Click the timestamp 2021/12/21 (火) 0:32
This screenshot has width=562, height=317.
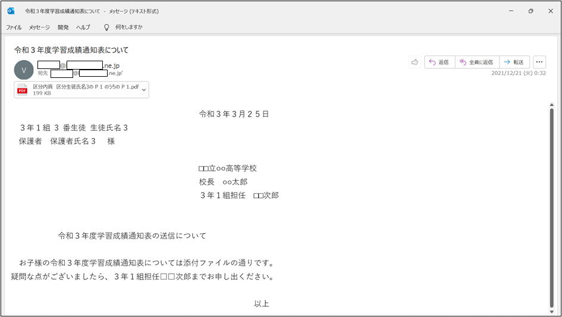coord(518,73)
